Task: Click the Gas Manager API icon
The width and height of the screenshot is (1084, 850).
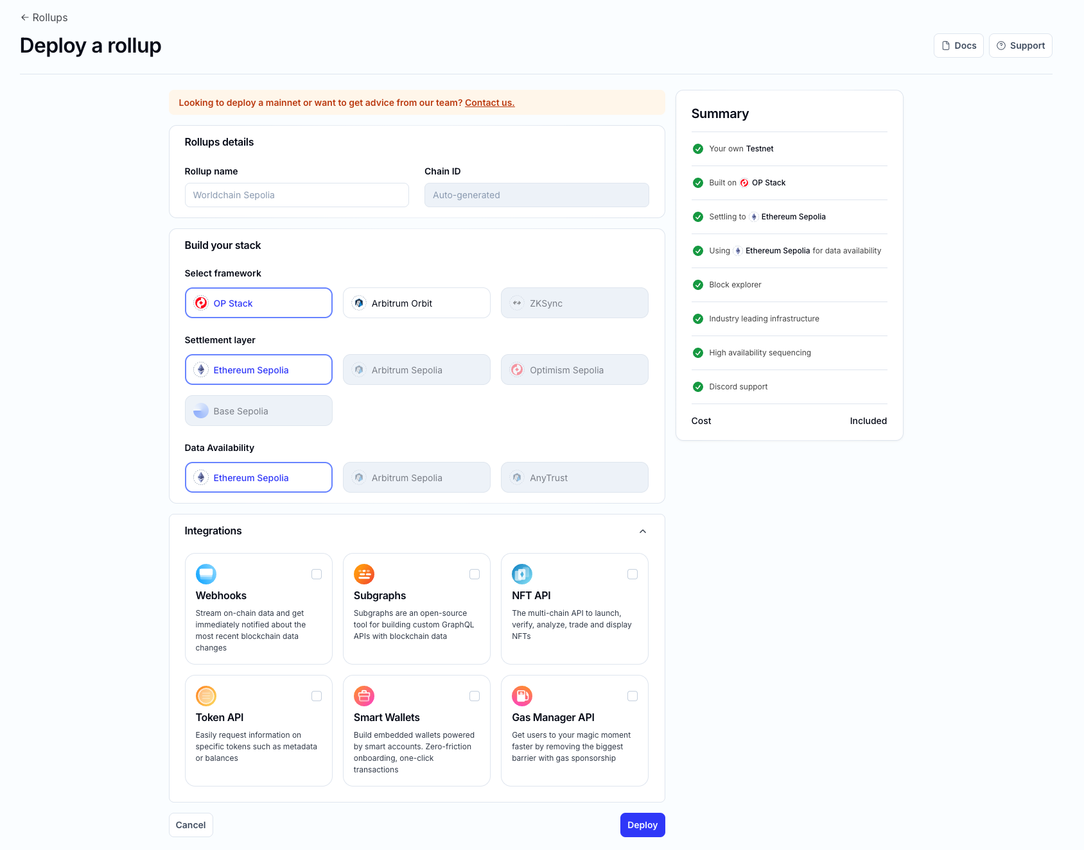Action: tap(522, 696)
